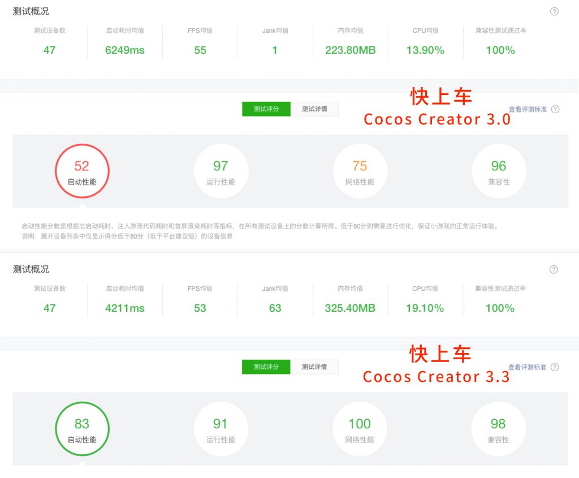Screen dimensions: 579x478
Task: Open help icon of lower 测试概况 section
Action: coord(554,269)
